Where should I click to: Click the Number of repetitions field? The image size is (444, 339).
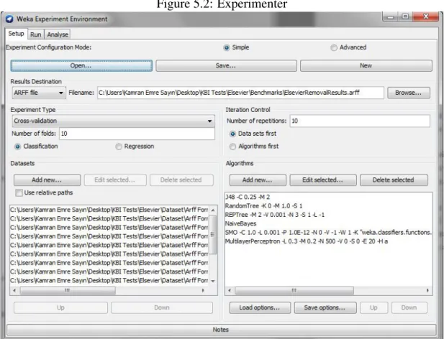click(x=360, y=121)
